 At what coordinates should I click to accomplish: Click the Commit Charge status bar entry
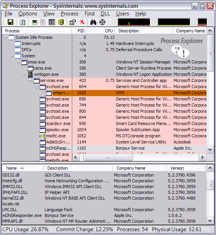click(85, 230)
